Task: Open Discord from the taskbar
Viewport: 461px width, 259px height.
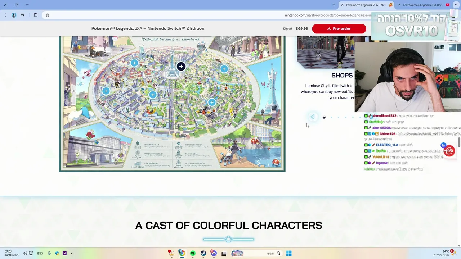Action: coord(214,253)
